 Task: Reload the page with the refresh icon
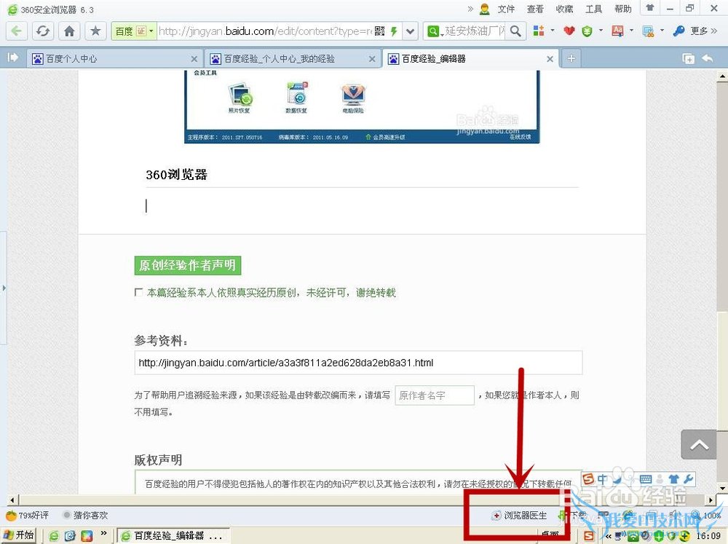click(x=43, y=31)
